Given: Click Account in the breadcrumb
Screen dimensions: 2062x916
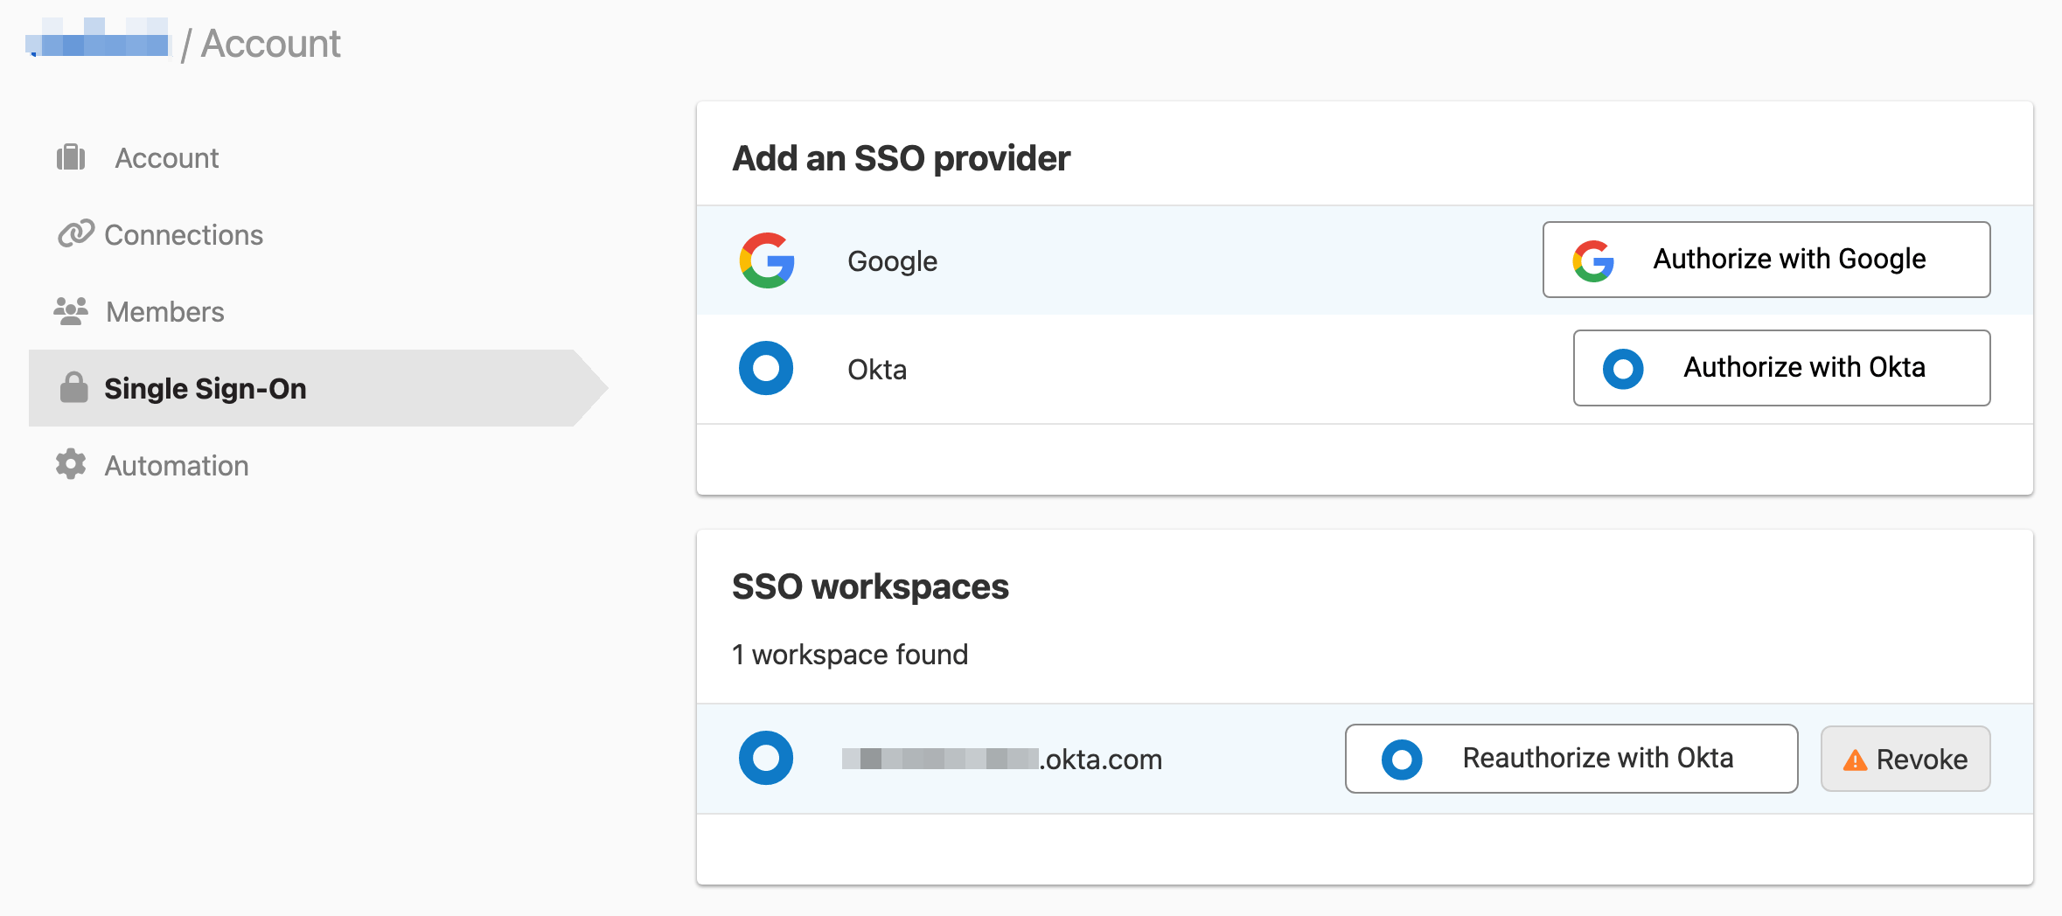Looking at the screenshot, I should point(269,42).
